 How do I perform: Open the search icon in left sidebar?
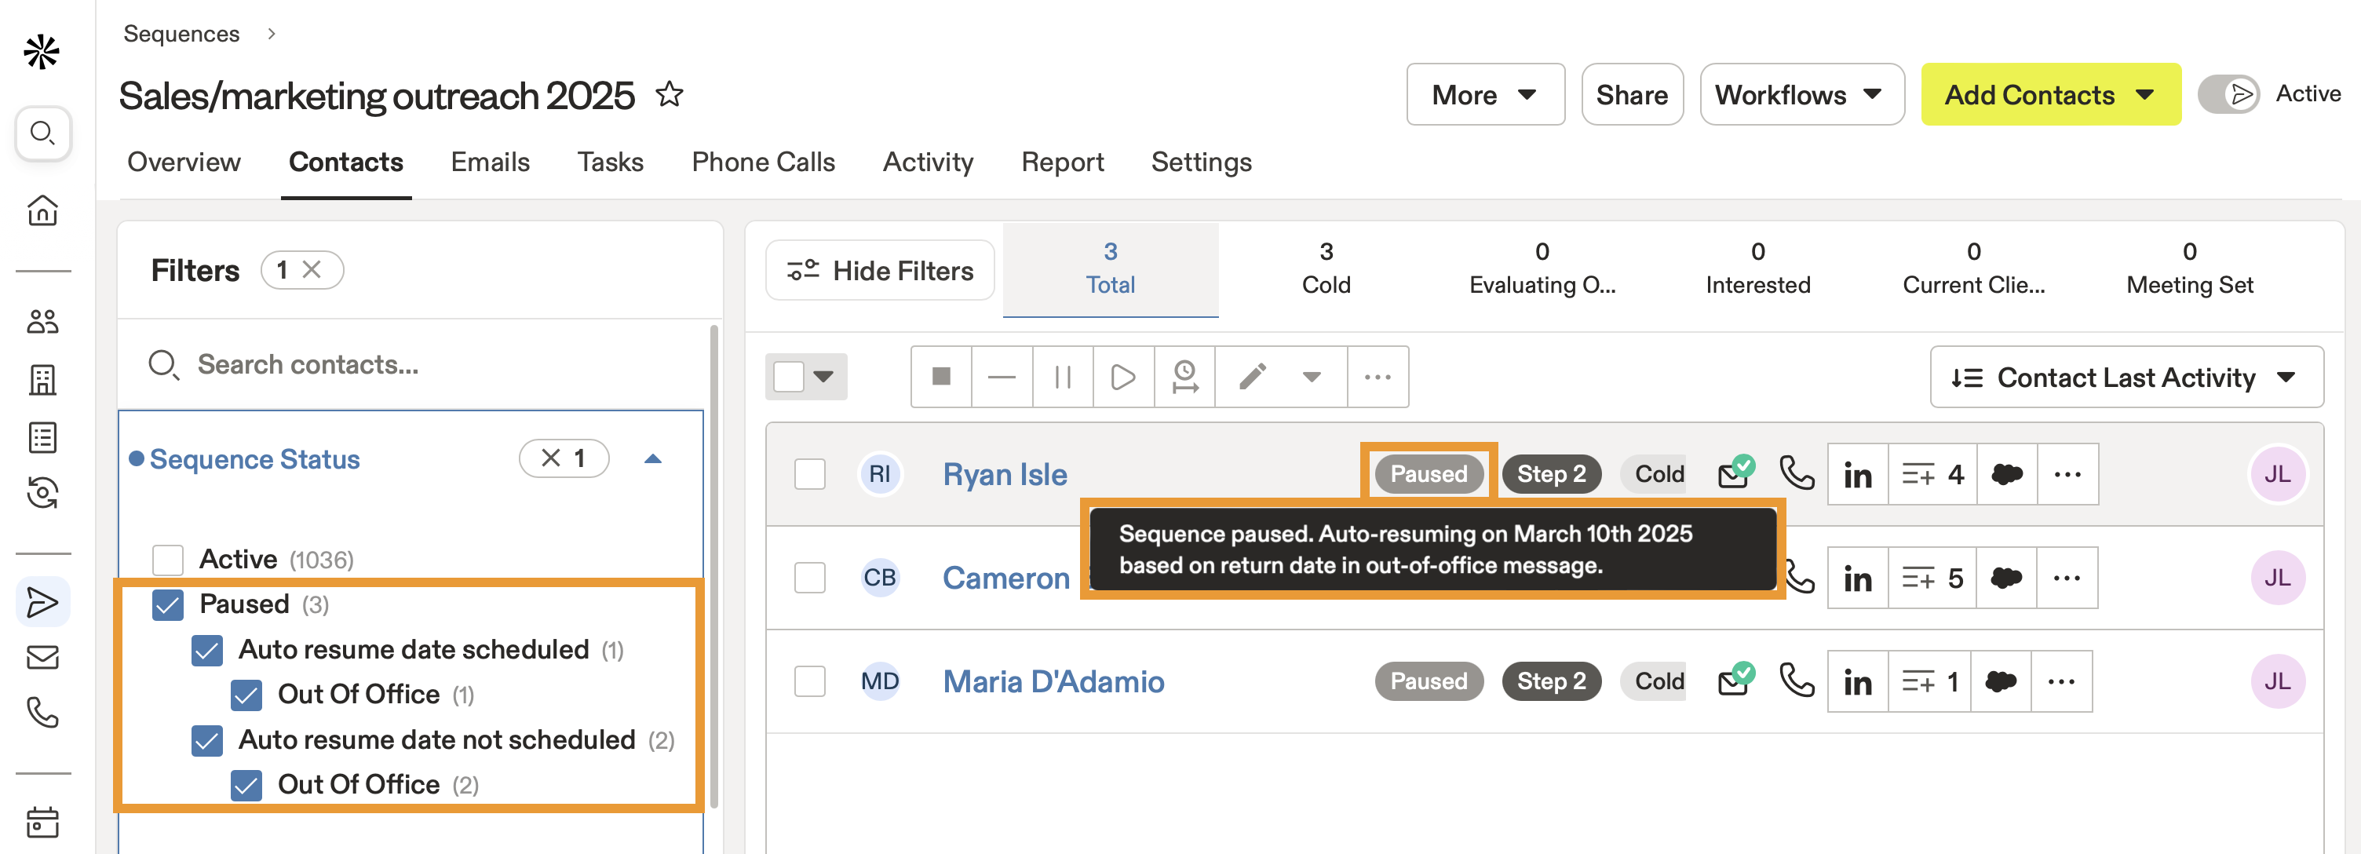42,133
